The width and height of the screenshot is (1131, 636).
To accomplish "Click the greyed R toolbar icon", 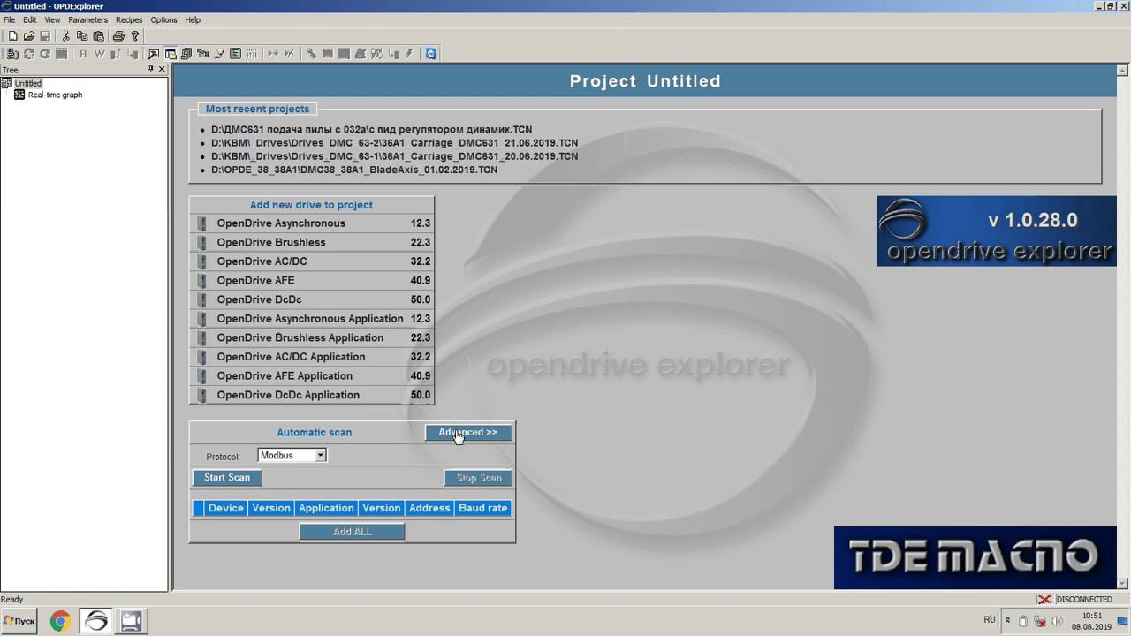I will point(83,54).
